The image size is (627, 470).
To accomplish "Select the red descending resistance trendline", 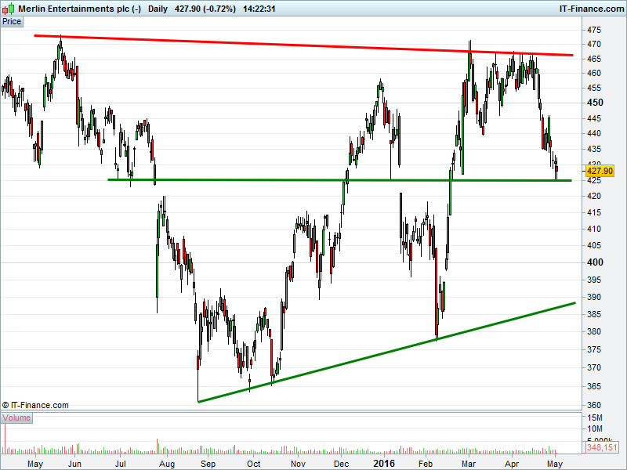I will (304, 45).
